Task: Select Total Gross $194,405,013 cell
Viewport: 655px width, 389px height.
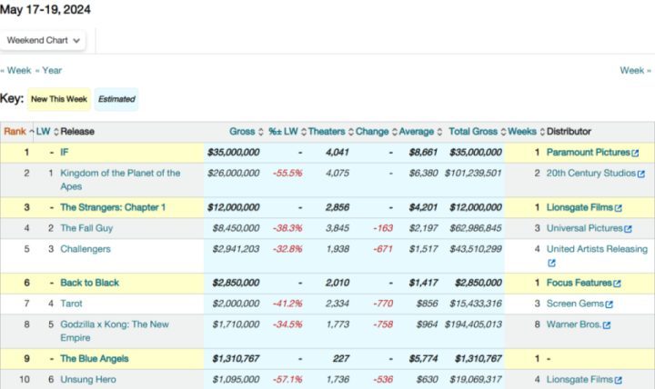Action: tap(473, 324)
